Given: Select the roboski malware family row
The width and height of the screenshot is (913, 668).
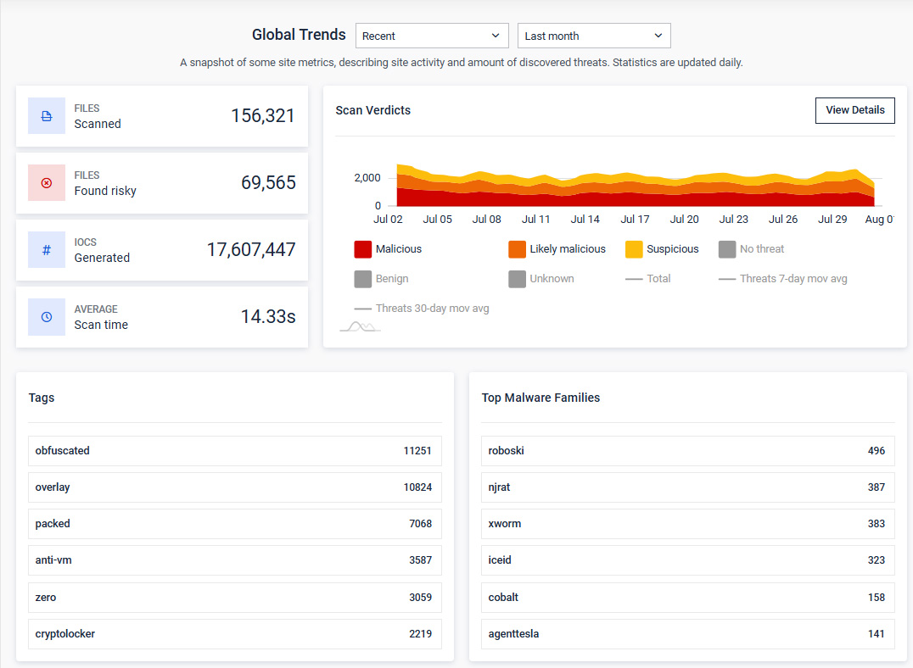Looking at the screenshot, I should coord(687,451).
